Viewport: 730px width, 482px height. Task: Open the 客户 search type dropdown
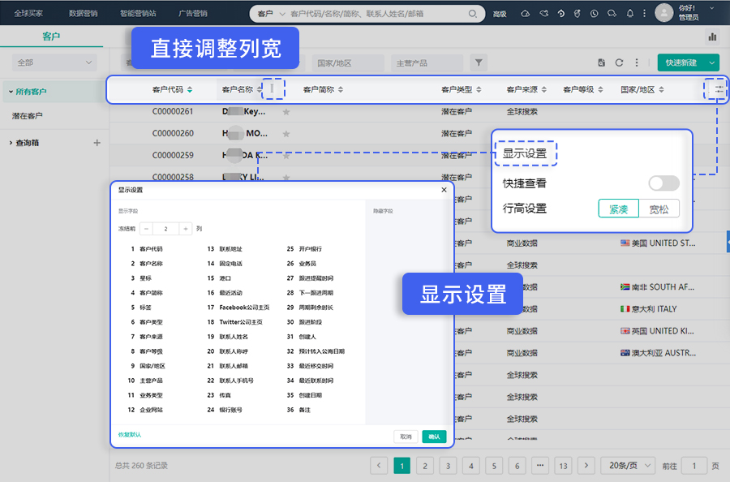270,14
